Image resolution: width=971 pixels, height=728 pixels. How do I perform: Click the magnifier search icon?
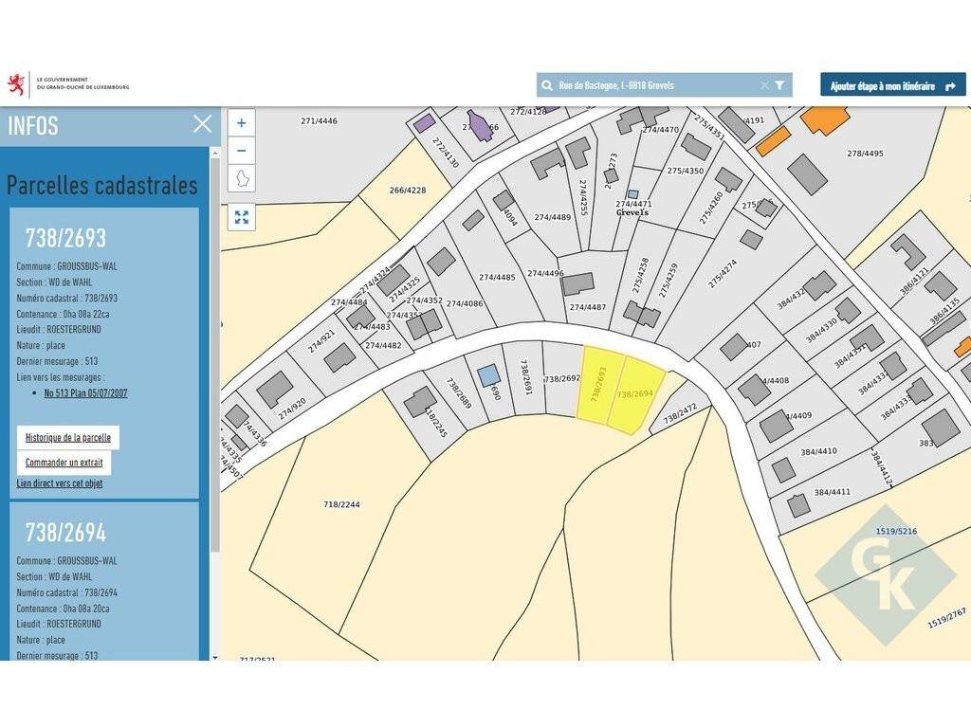pos(547,85)
